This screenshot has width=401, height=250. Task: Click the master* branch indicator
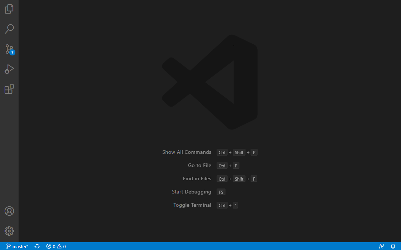17,246
